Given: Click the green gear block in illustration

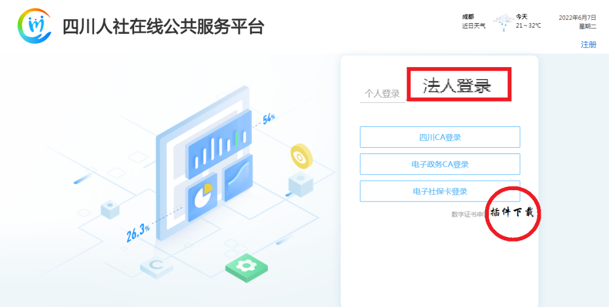Looking at the screenshot, I should pos(246,267).
